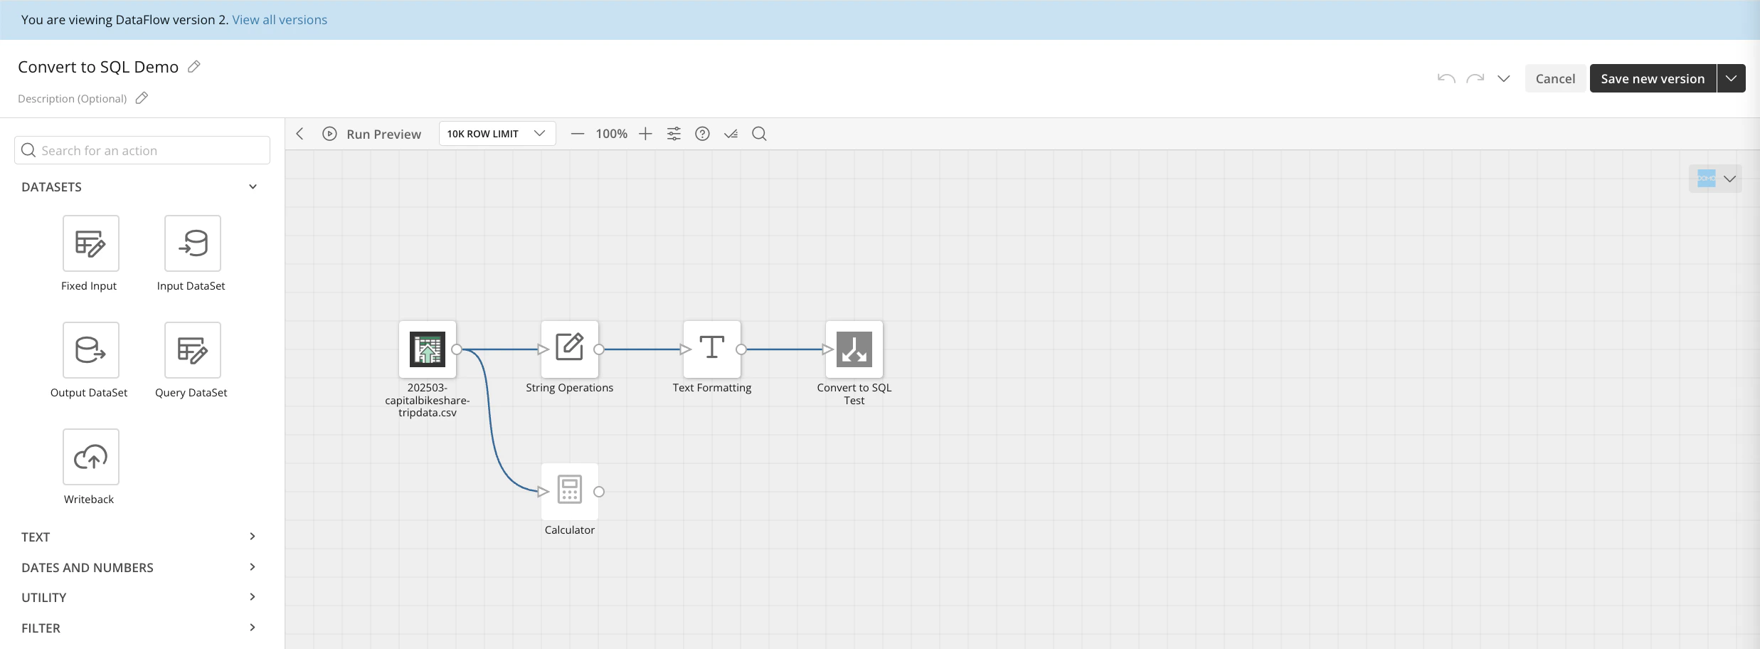Select the String Operations node
The image size is (1760, 649).
point(569,349)
